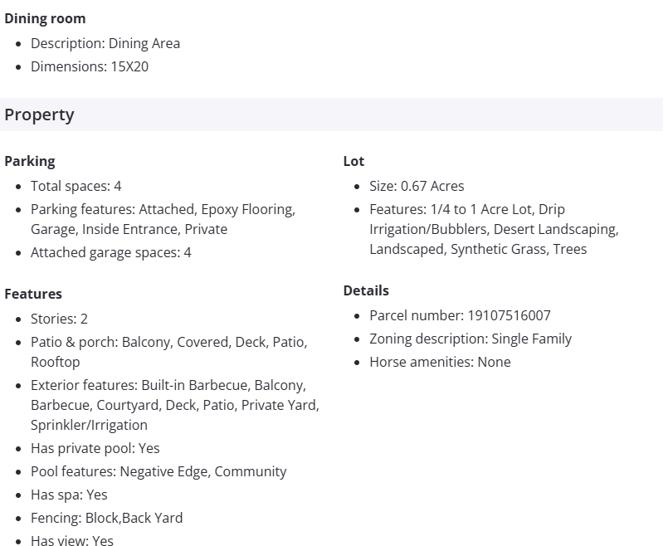668x546 pixels.
Task: Click the Dining room heading
Action: tap(45, 18)
